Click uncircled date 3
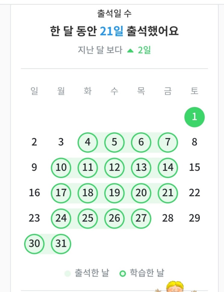This screenshot has height=292, width=224. (61, 142)
